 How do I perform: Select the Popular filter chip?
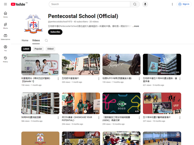tap(38, 49)
